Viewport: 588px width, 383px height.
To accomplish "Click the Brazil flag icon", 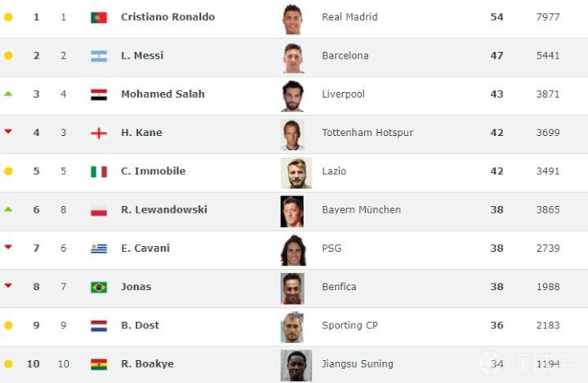I will click(99, 287).
